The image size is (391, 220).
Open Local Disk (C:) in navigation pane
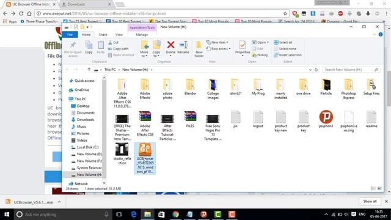[85, 147]
